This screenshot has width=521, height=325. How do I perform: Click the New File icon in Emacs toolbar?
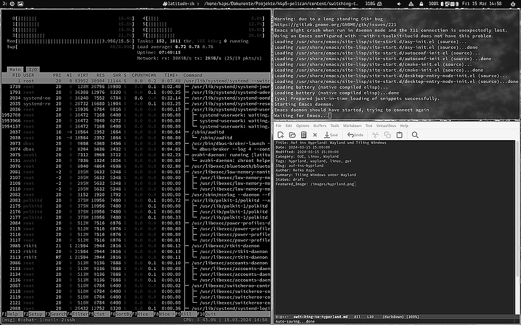(x=280, y=134)
